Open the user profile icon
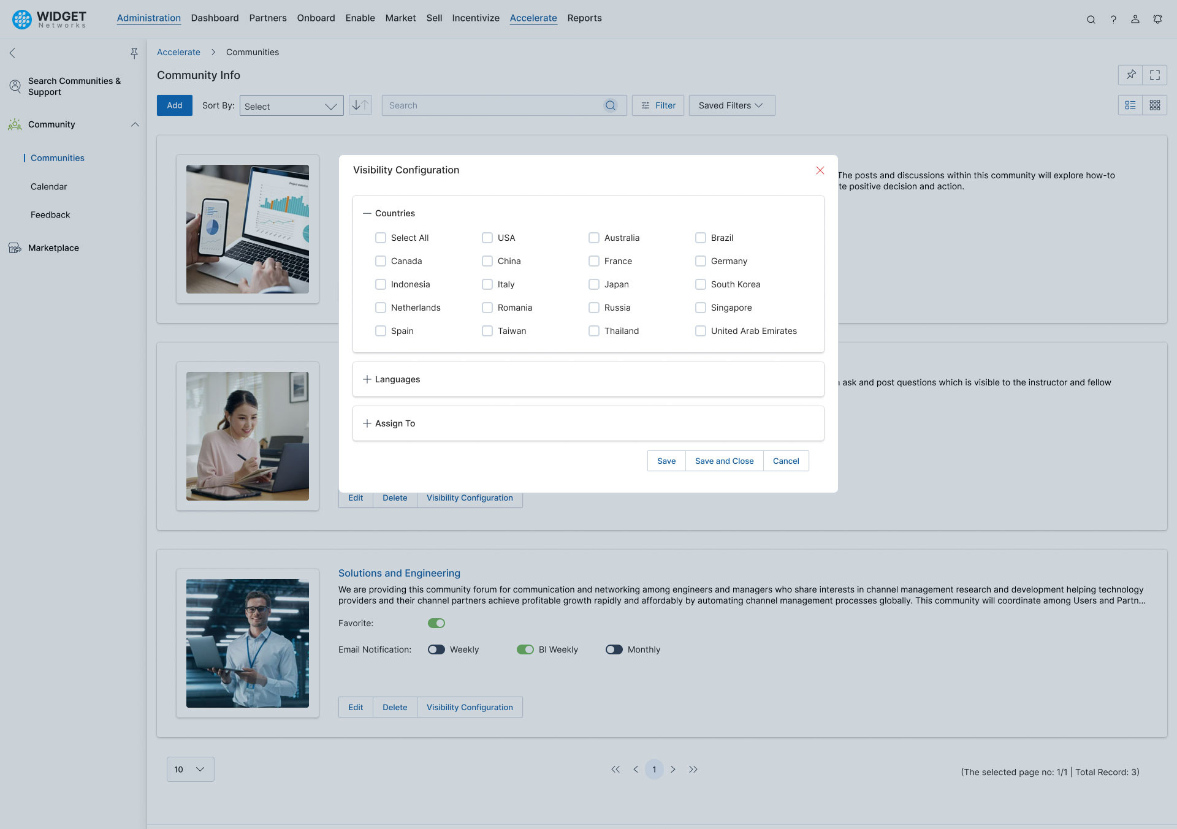 point(1135,19)
